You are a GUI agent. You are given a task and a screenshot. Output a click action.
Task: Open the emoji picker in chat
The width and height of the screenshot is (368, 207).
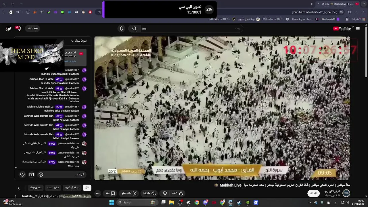pyautogui.click(x=41, y=175)
